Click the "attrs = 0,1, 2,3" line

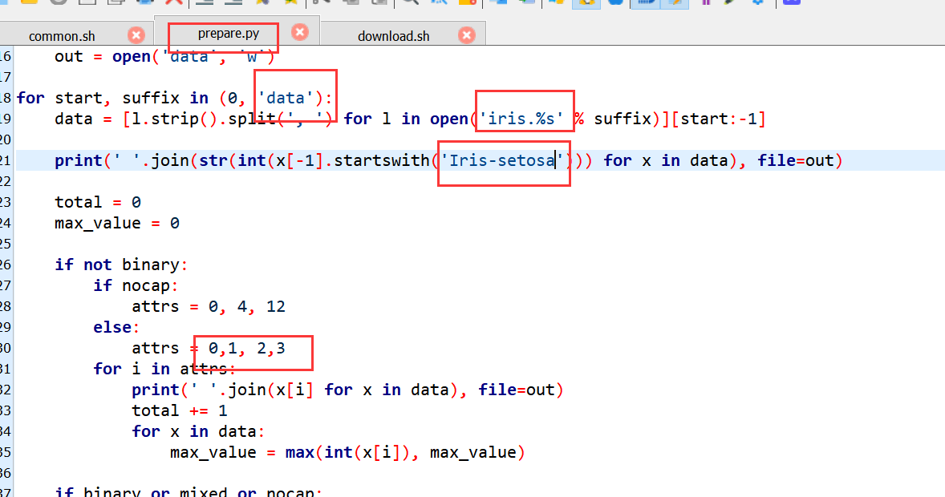pos(209,348)
